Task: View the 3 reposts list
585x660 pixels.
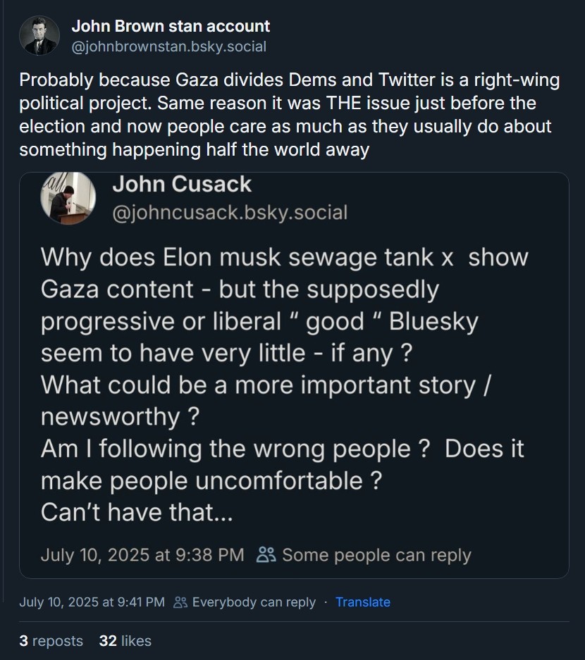Action: (51, 641)
